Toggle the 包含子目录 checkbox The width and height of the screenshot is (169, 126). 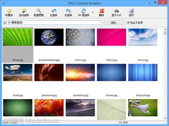(128, 23)
